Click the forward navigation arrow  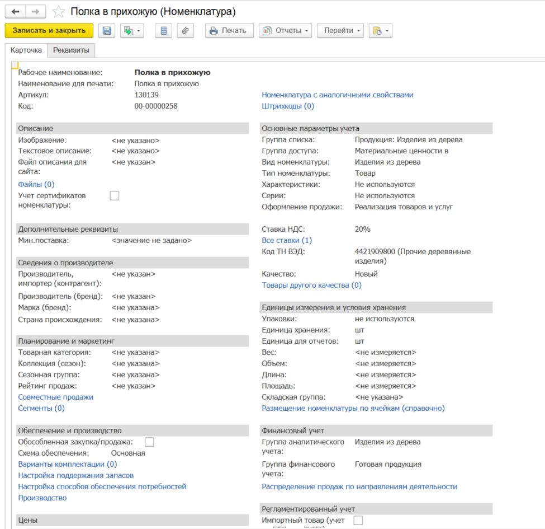[x=36, y=12]
